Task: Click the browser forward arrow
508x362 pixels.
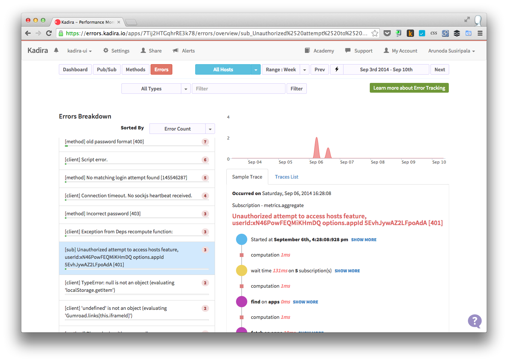Action: [38, 33]
